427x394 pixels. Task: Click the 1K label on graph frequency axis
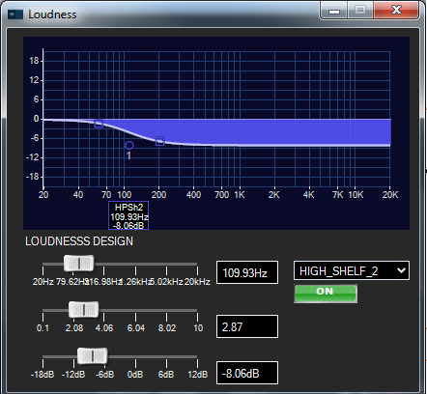pos(240,195)
